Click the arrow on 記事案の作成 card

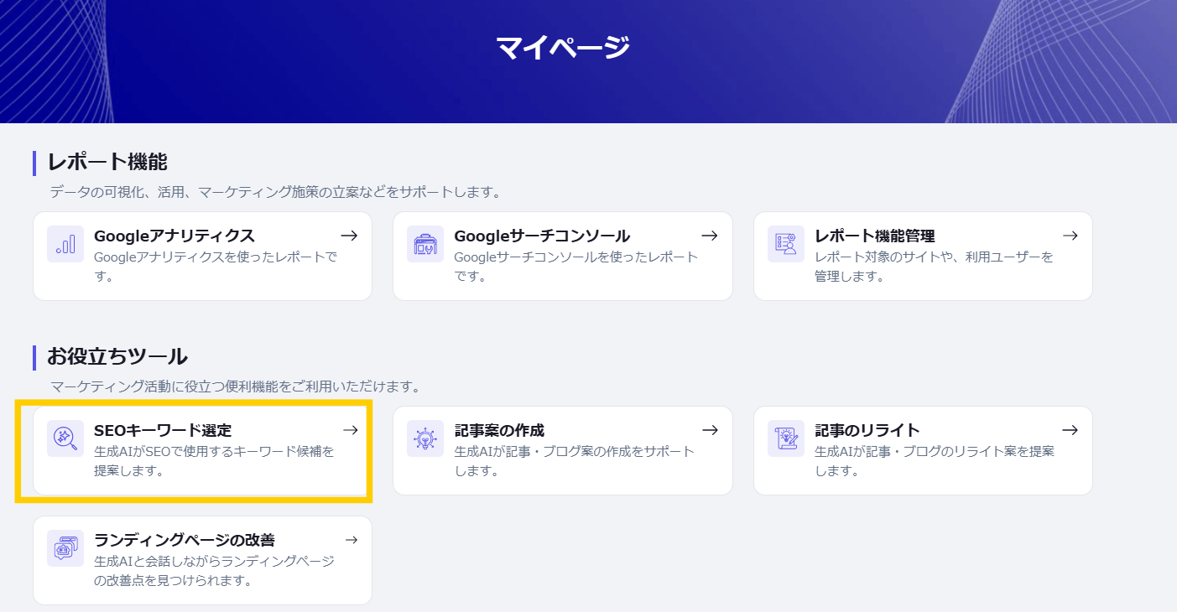point(710,431)
